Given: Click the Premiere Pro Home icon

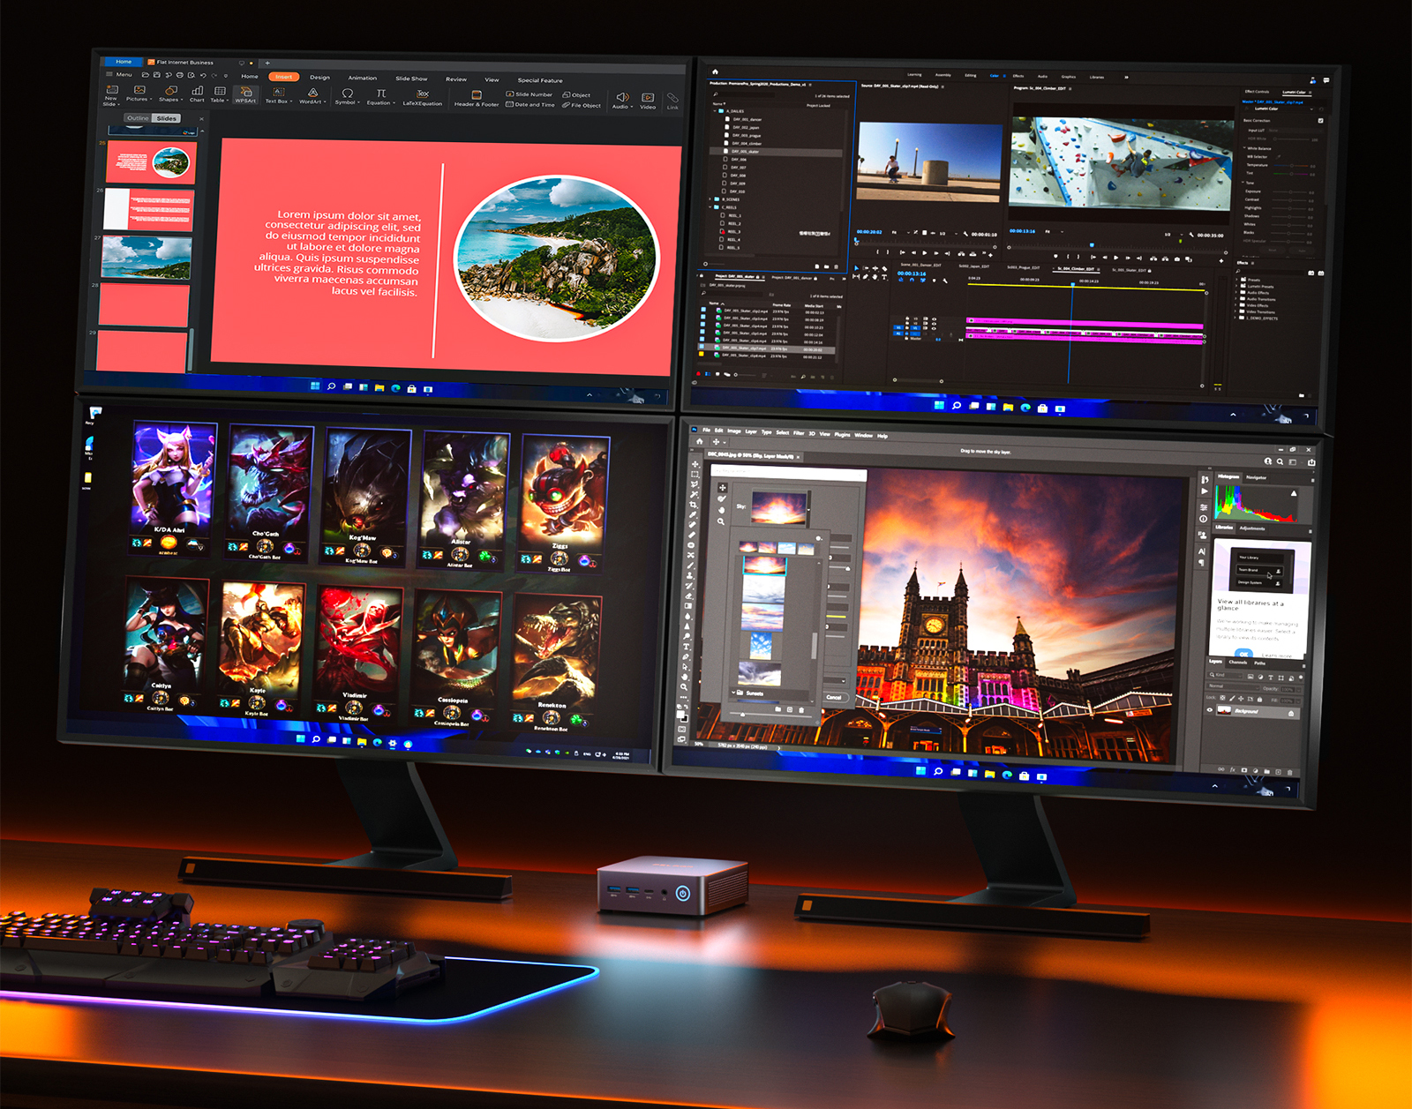Looking at the screenshot, I should 715,71.
